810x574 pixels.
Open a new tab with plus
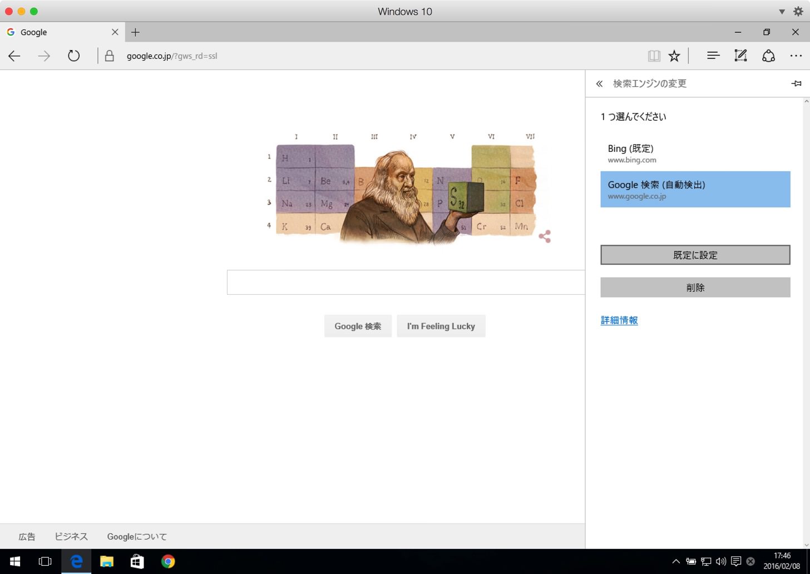tap(135, 32)
